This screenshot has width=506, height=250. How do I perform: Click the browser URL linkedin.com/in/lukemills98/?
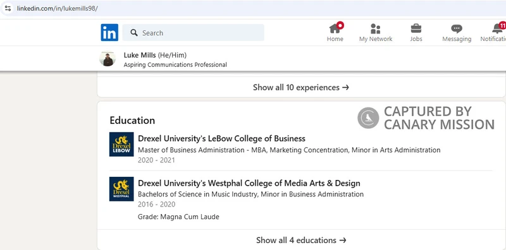(x=57, y=8)
